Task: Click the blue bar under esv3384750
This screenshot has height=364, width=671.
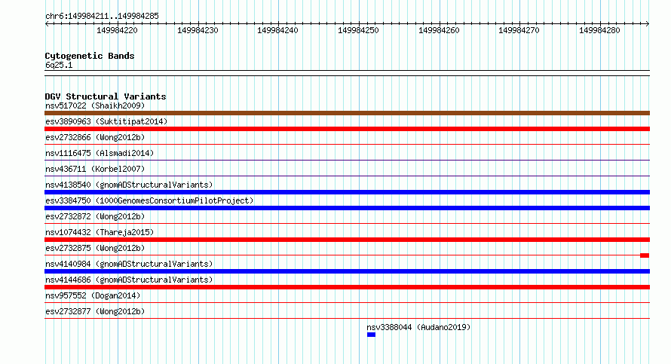Action: [347, 208]
